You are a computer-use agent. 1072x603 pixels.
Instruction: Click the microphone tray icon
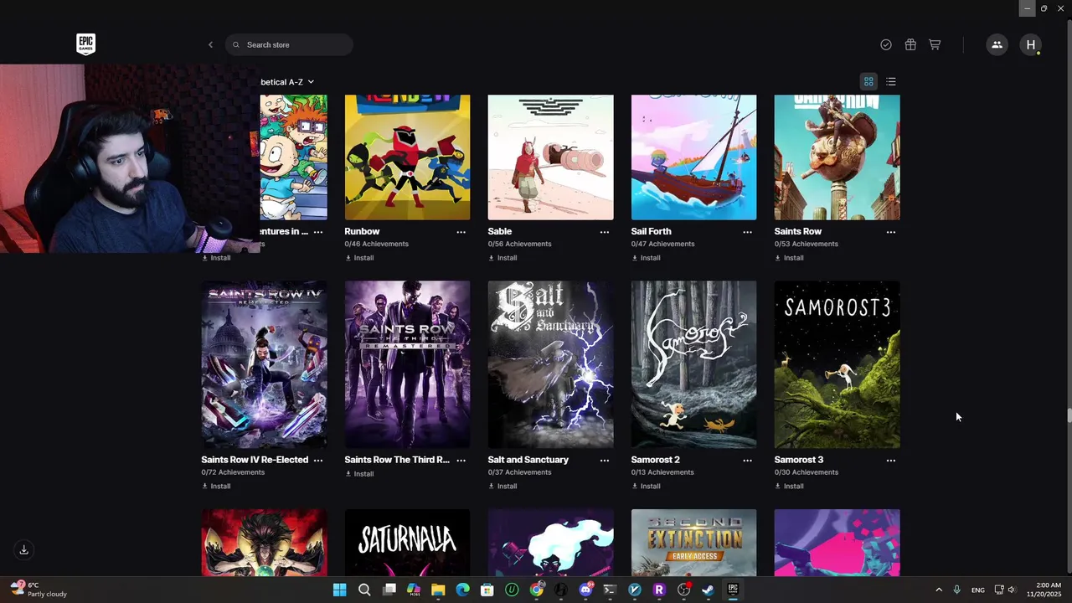(x=956, y=590)
